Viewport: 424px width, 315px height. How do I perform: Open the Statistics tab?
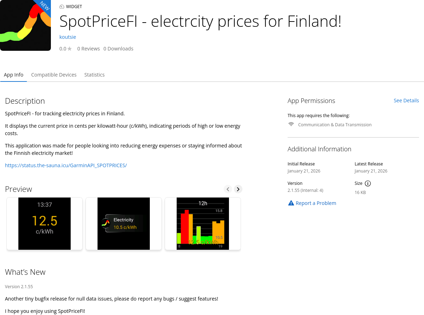(x=94, y=75)
